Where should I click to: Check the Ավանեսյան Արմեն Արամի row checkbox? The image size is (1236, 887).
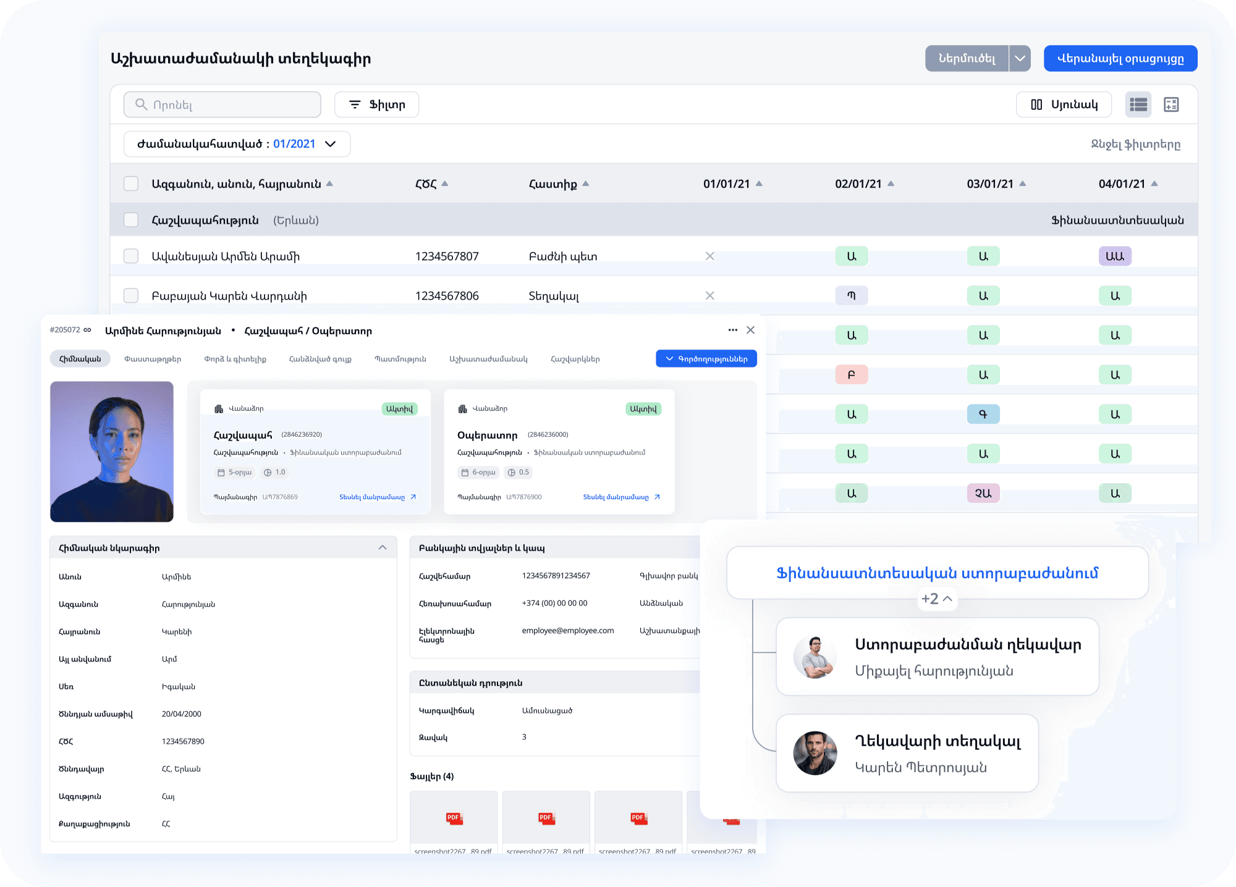pos(131,256)
